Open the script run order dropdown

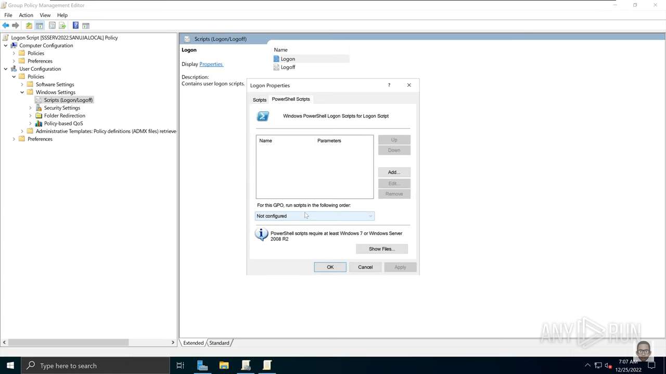[314, 216]
